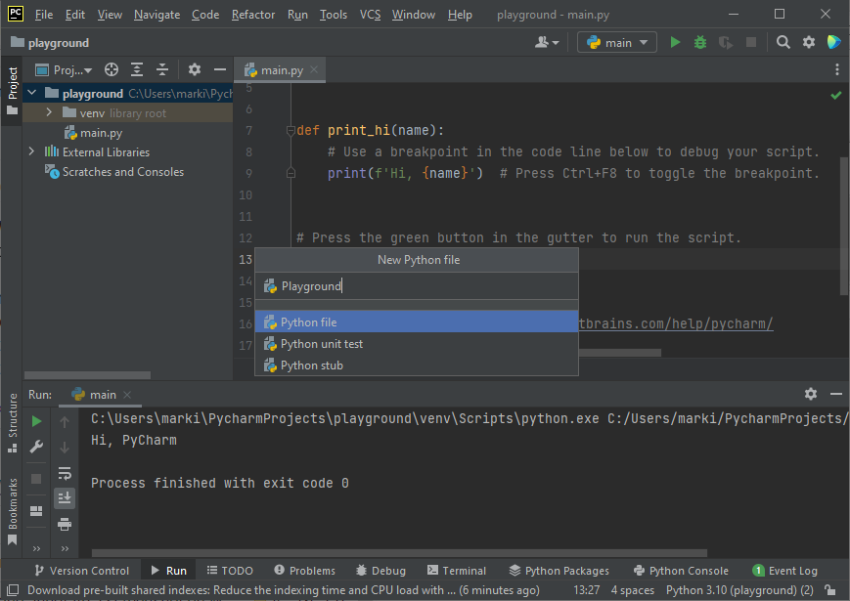
Task: Click Collapse All icon in Project panel
Action: pos(162,69)
